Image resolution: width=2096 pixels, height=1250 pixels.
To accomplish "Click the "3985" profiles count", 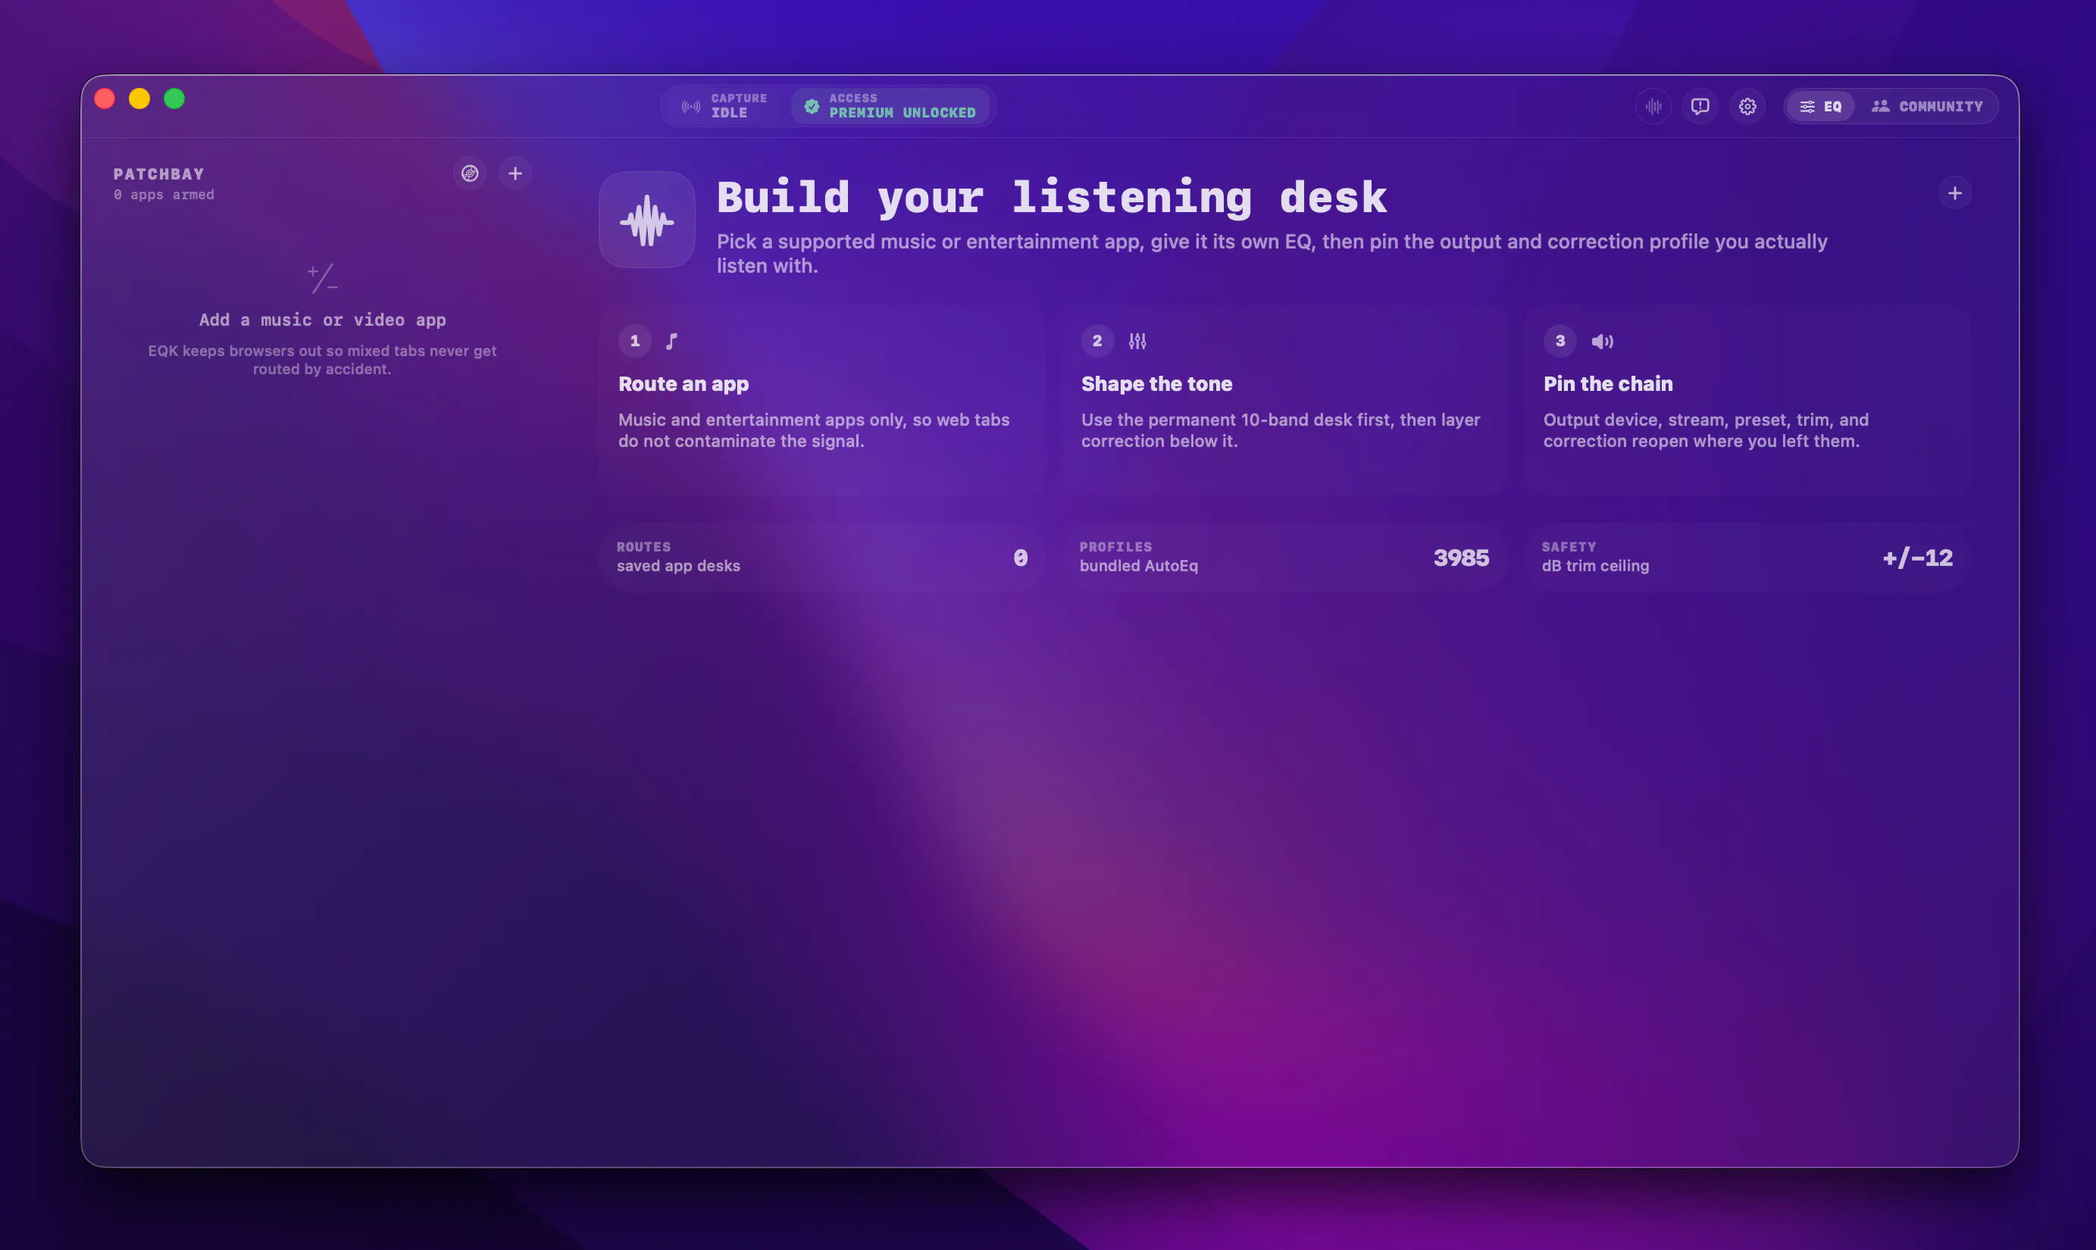I will coord(1462,558).
